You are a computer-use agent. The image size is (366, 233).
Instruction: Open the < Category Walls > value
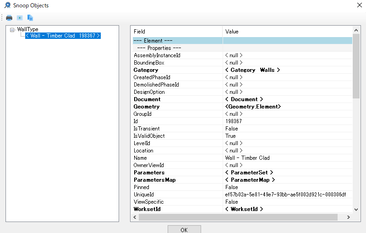pos(252,70)
